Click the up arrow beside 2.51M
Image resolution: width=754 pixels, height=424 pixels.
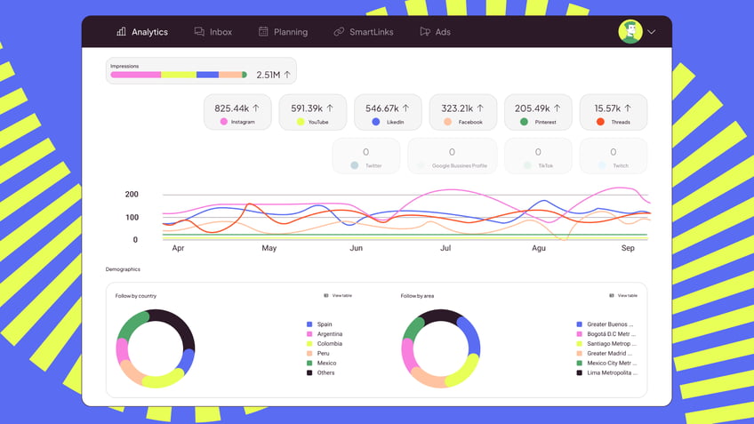pyautogui.click(x=287, y=75)
